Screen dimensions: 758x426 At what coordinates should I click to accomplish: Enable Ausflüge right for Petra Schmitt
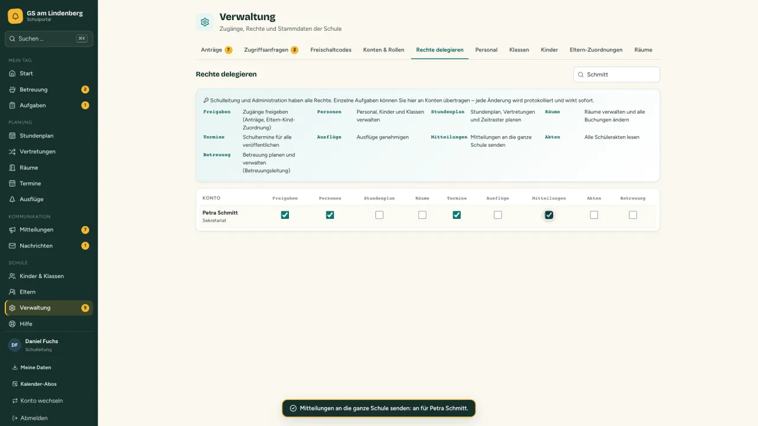(497, 215)
